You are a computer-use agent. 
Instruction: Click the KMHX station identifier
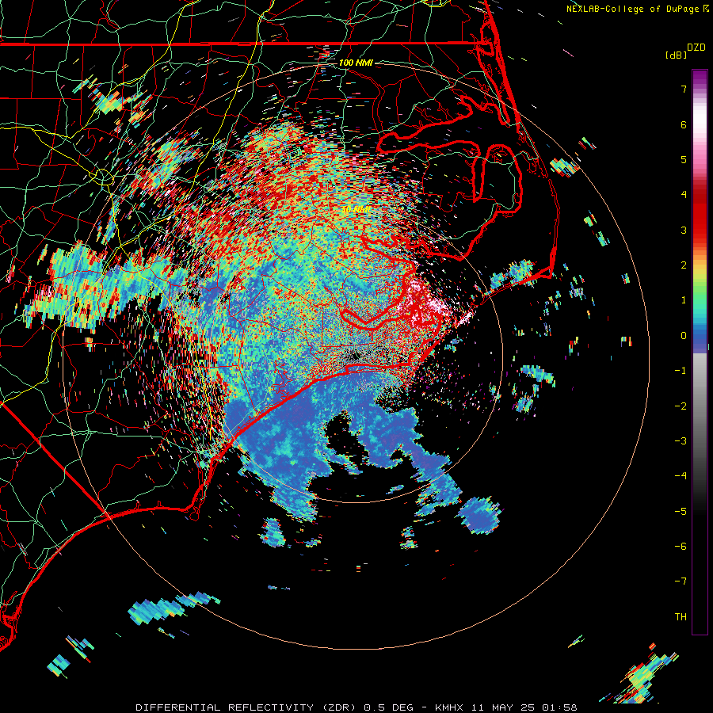coord(449,707)
